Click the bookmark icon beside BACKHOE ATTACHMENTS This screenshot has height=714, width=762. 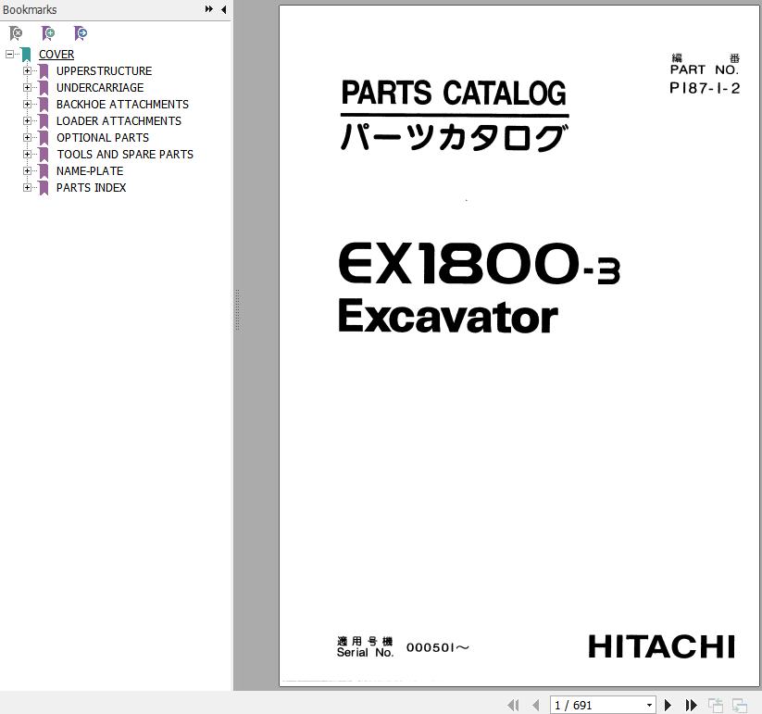click(x=44, y=105)
